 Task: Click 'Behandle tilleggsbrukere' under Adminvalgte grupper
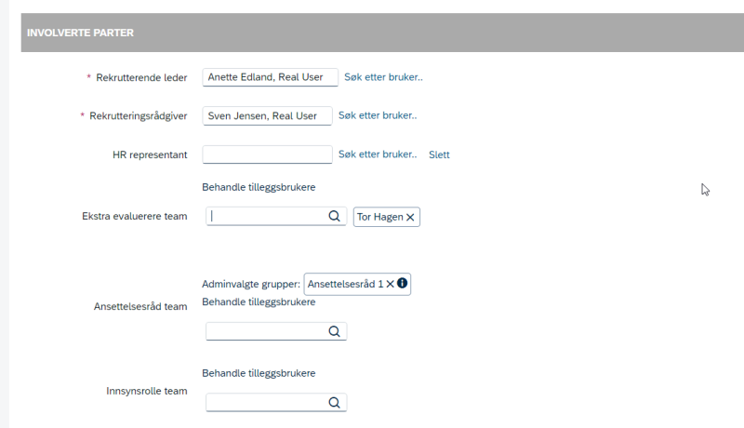click(x=259, y=302)
